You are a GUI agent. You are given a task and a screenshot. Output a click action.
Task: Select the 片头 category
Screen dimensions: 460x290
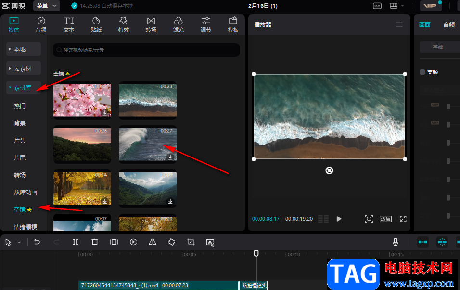click(20, 141)
